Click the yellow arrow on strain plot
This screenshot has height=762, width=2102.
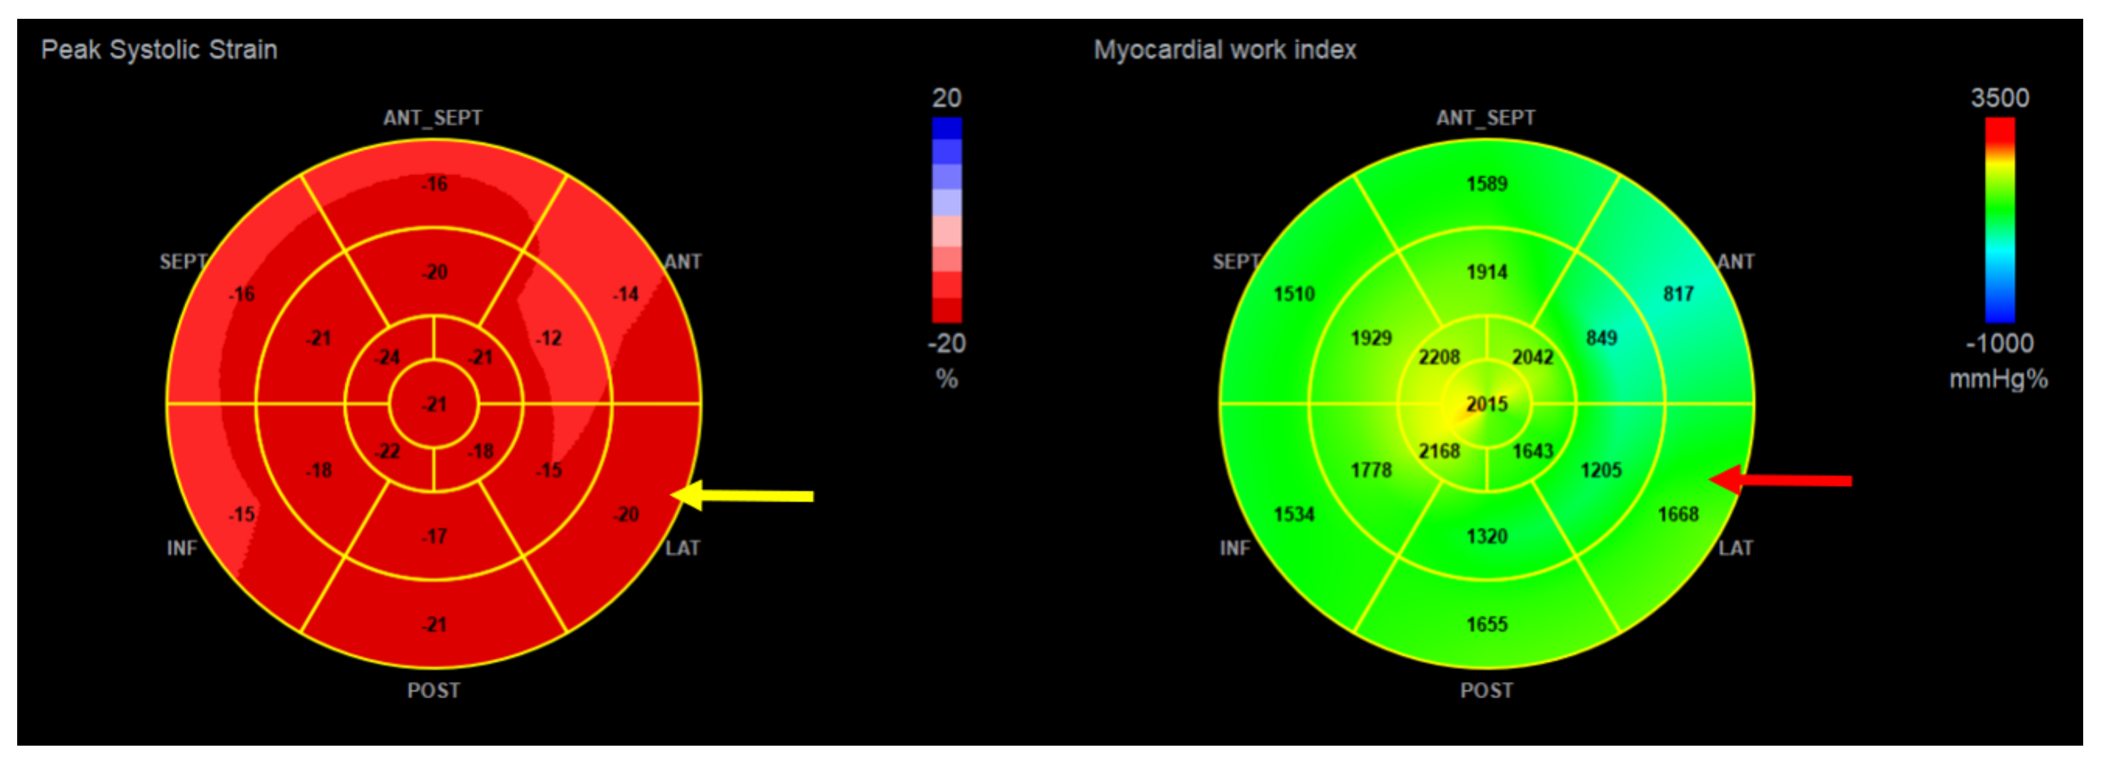pyautogui.click(x=743, y=495)
